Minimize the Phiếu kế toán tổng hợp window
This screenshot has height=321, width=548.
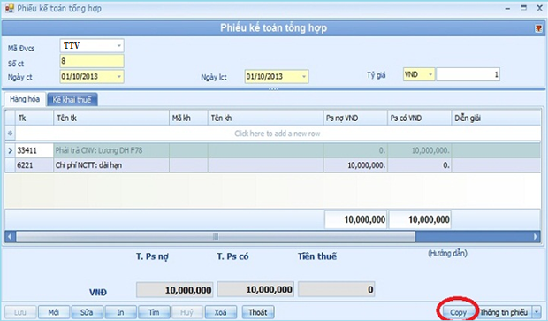(507, 8)
